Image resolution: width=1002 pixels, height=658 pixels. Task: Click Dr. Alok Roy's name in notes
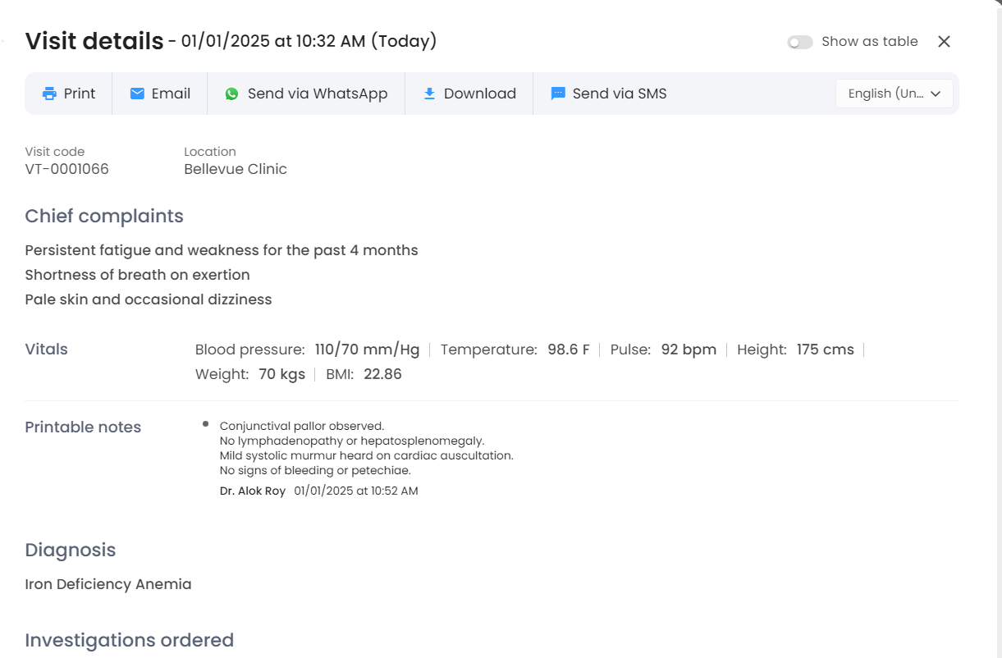253,491
